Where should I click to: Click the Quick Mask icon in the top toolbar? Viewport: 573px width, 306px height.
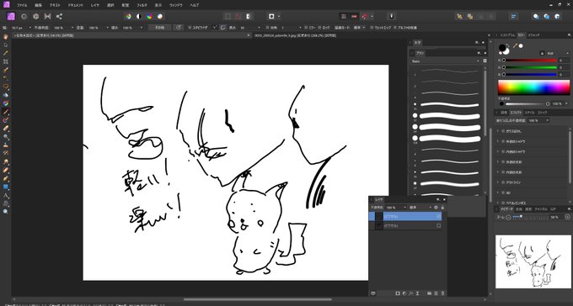271,17
